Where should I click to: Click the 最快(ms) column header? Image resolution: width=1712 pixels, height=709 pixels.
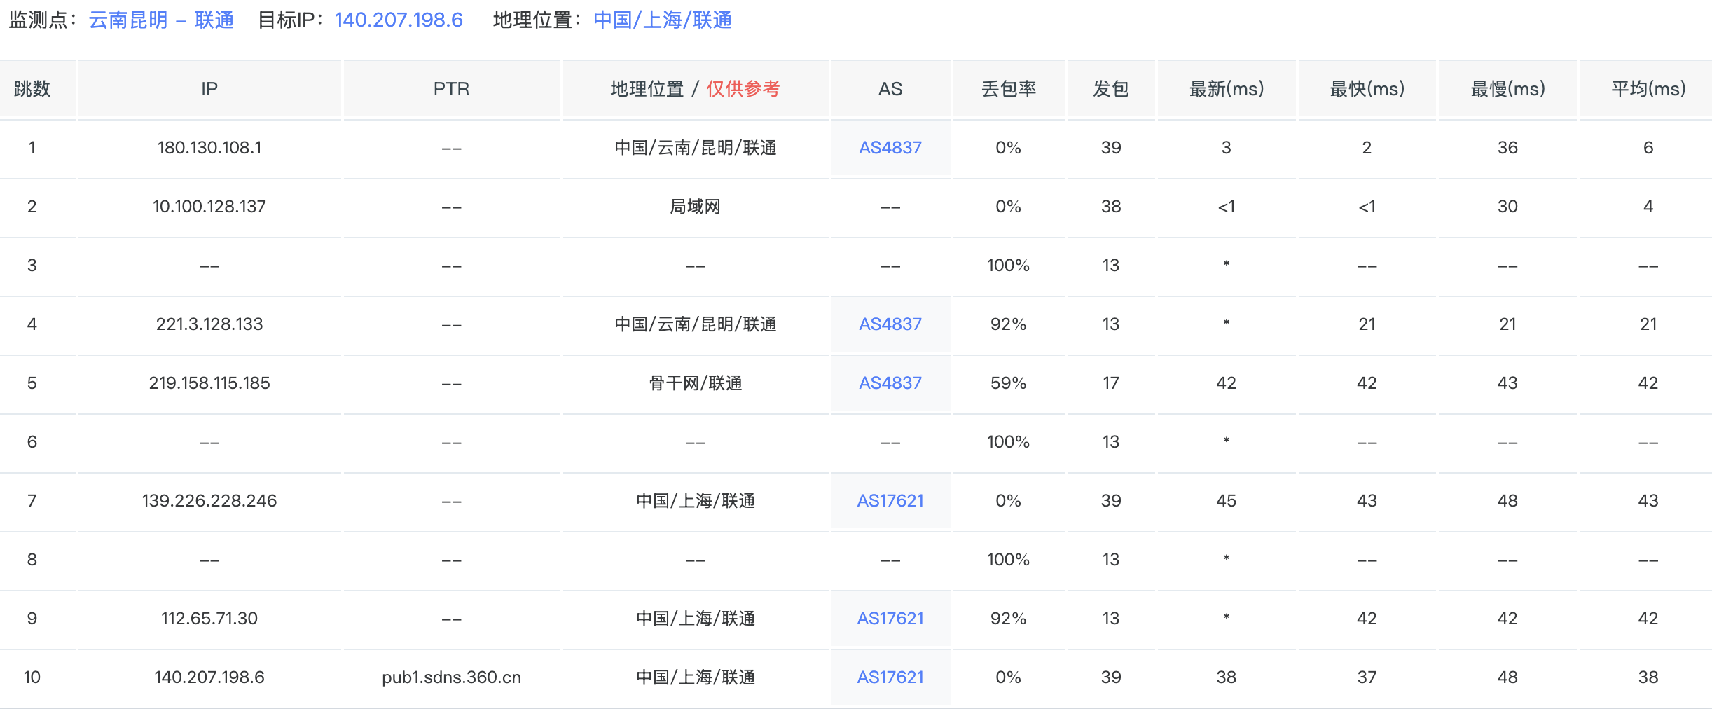coord(1366,88)
